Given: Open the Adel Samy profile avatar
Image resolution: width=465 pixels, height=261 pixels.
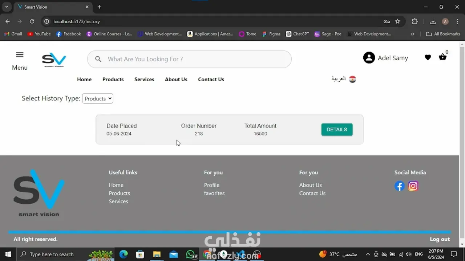Looking at the screenshot, I should coord(369,58).
